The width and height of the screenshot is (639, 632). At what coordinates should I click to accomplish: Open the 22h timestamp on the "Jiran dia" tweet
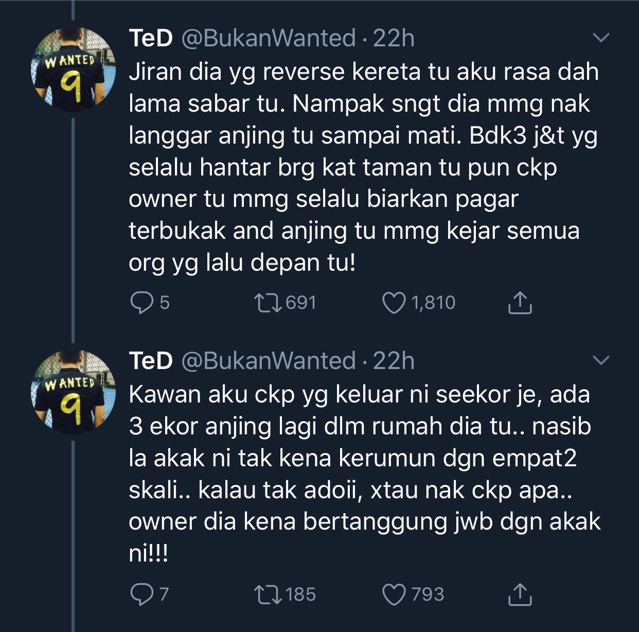tap(394, 38)
